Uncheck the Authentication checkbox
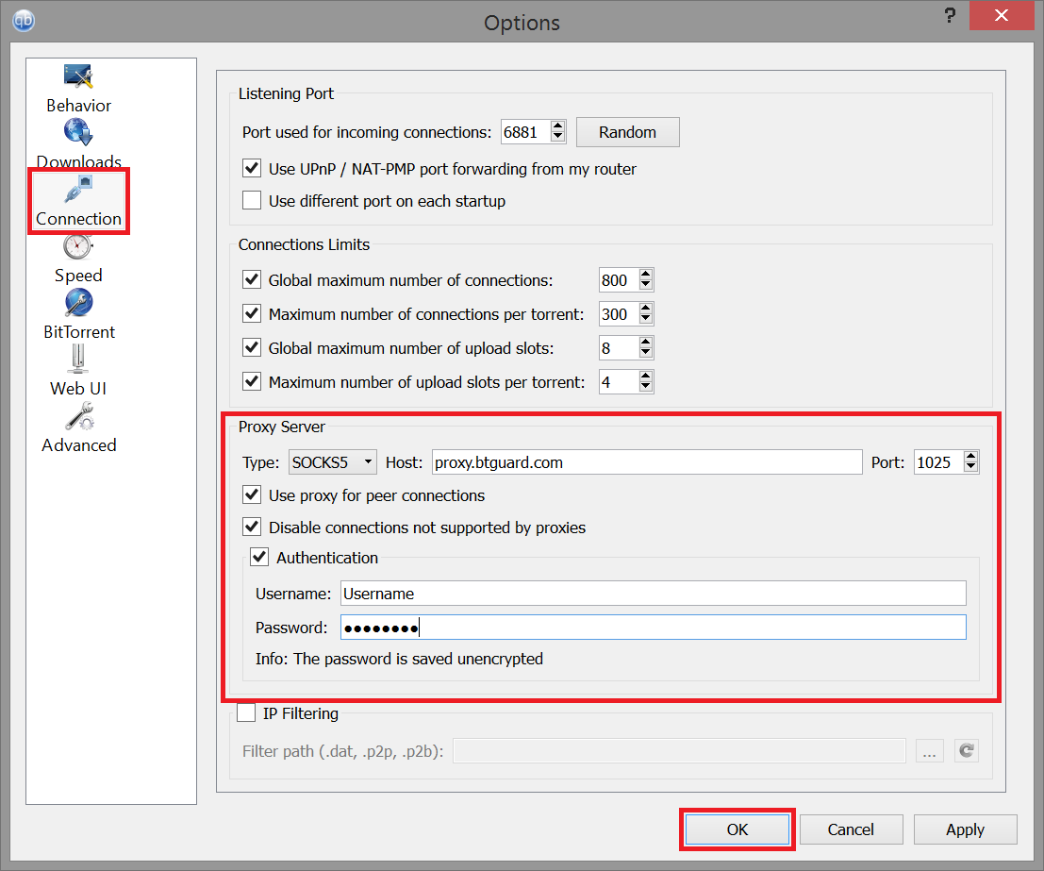Image resolution: width=1044 pixels, height=871 pixels. [x=259, y=558]
